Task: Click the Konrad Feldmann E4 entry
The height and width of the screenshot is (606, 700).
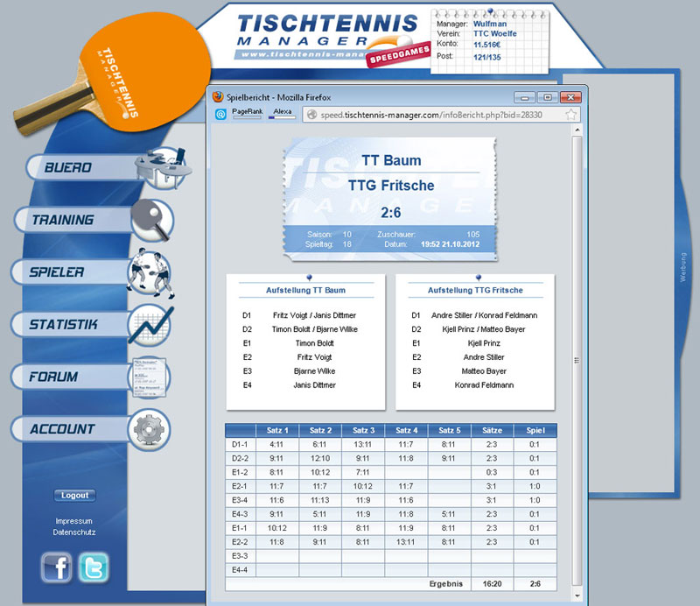Action: point(484,384)
